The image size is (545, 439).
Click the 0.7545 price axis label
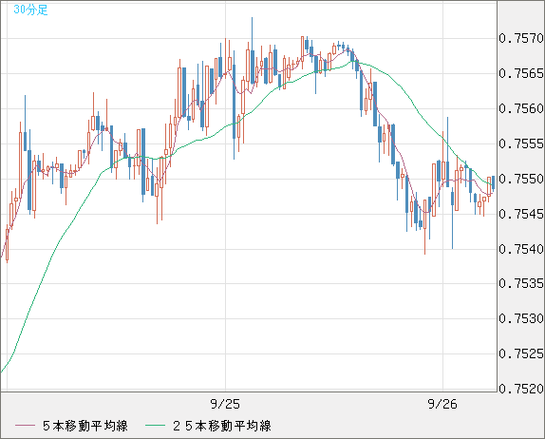coord(521,214)
